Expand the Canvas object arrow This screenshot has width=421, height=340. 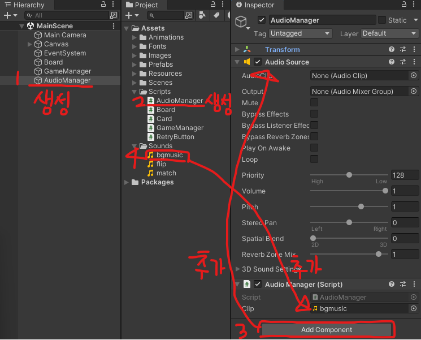(29, 44)
